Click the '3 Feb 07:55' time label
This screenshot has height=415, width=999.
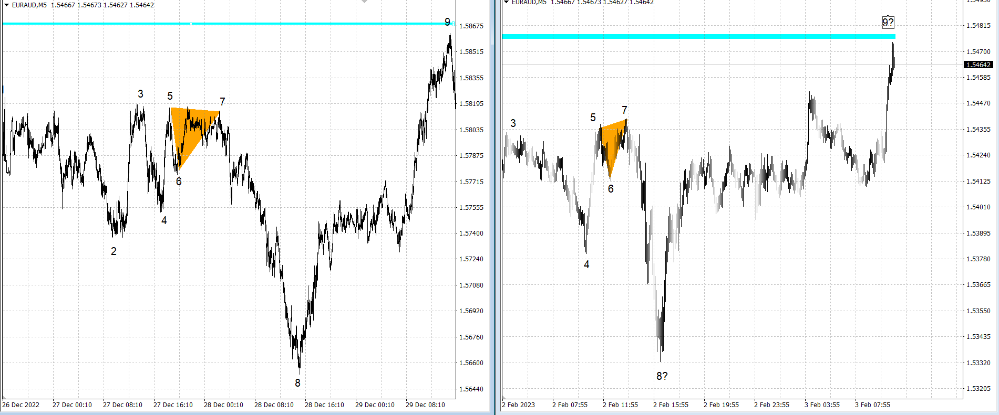point(872,405)
